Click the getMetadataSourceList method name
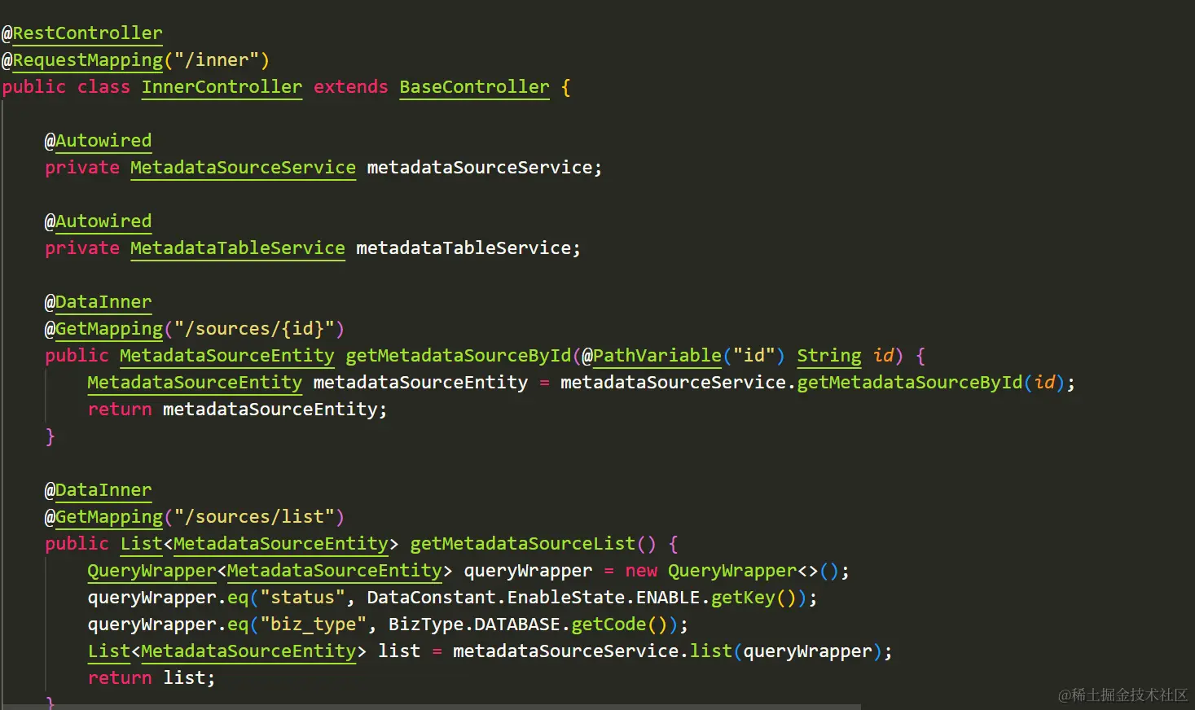The height and width of the screenshot is (710, 1195). (x=522, y=544)
